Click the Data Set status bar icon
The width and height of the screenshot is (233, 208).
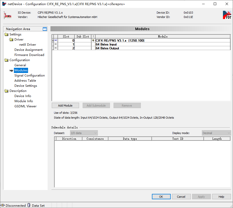point(29,205)
